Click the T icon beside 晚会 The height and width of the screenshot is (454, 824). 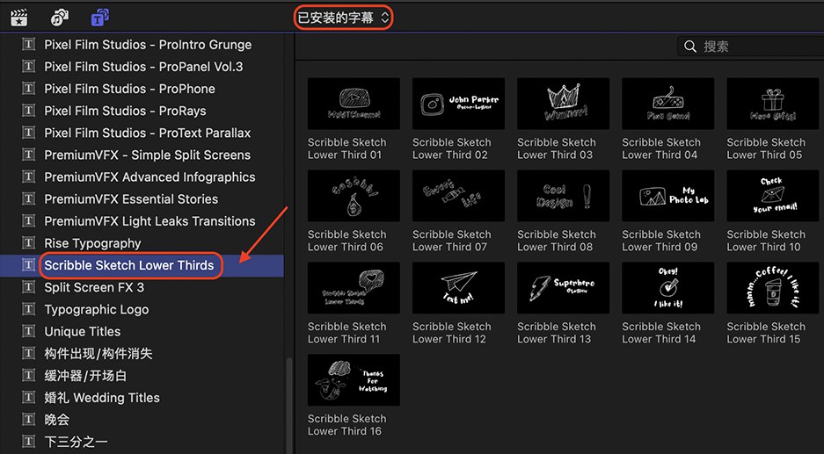[x=28, y=420]
